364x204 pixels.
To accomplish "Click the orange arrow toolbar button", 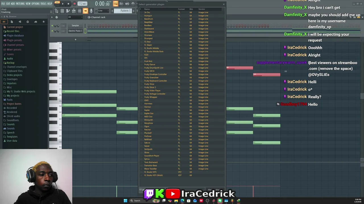I will pyautogui.click(x=85, y=11).
